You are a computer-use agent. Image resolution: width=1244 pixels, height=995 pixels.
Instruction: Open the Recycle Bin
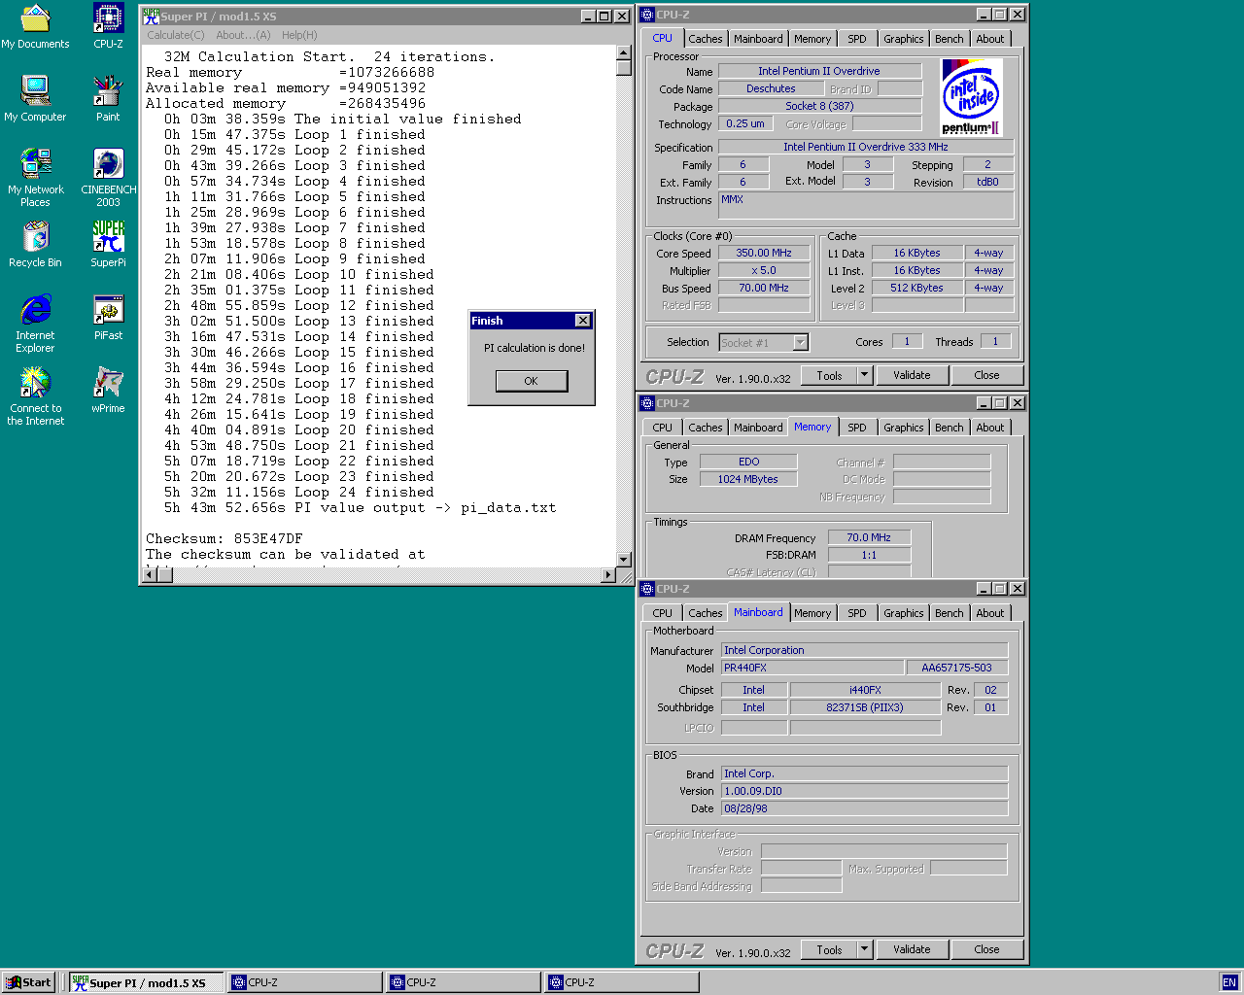click(x=35, y=245)
